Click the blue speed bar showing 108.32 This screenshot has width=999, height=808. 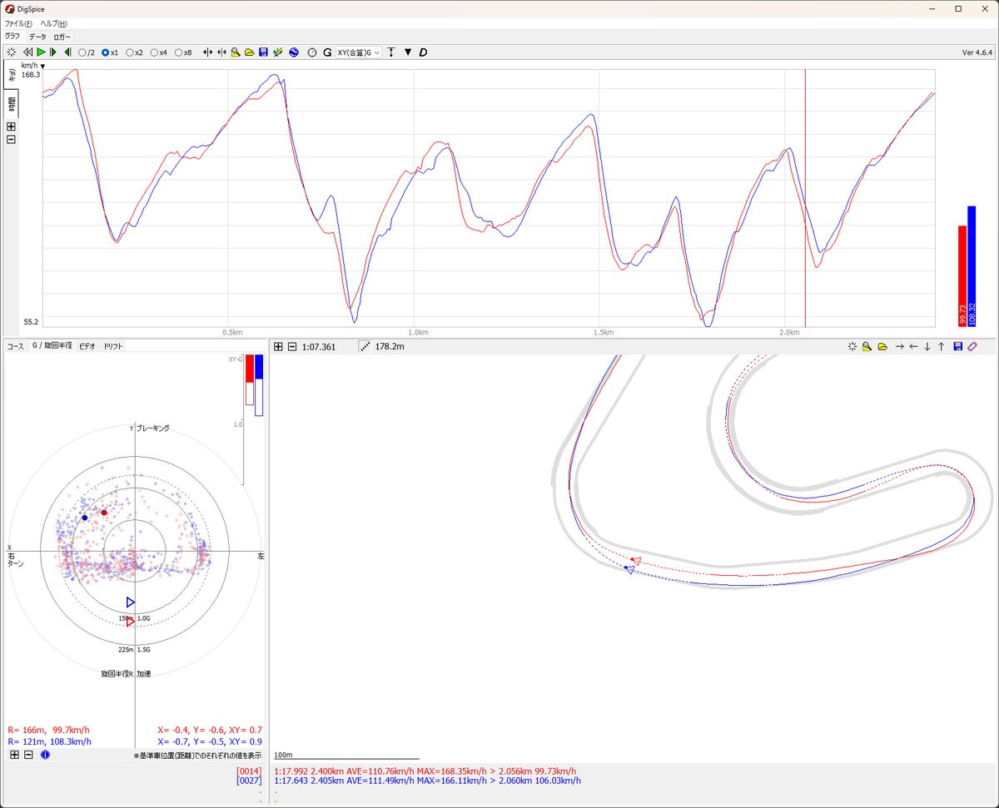(x=972, y=265)
